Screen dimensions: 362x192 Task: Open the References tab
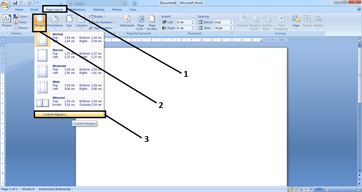[78, 10]
